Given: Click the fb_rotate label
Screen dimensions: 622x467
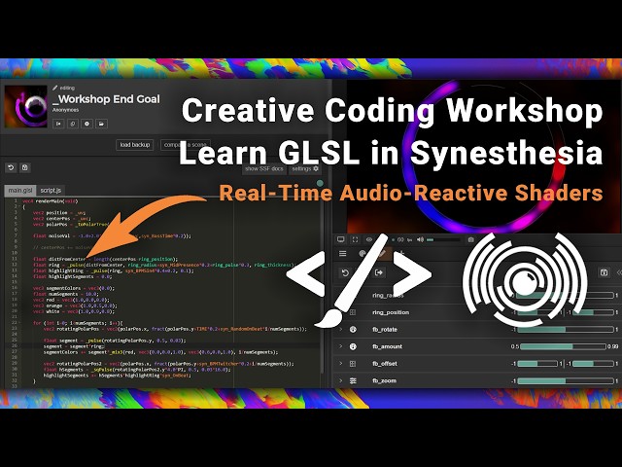Looking at the screenshot, I should click(x=385, y=330).
